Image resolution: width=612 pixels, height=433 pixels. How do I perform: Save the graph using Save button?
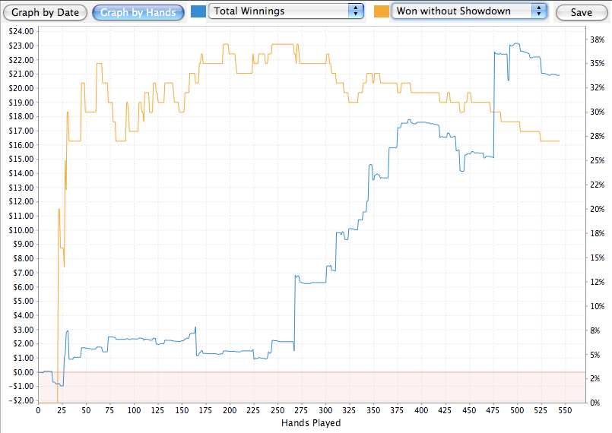(x=581, y=12)
